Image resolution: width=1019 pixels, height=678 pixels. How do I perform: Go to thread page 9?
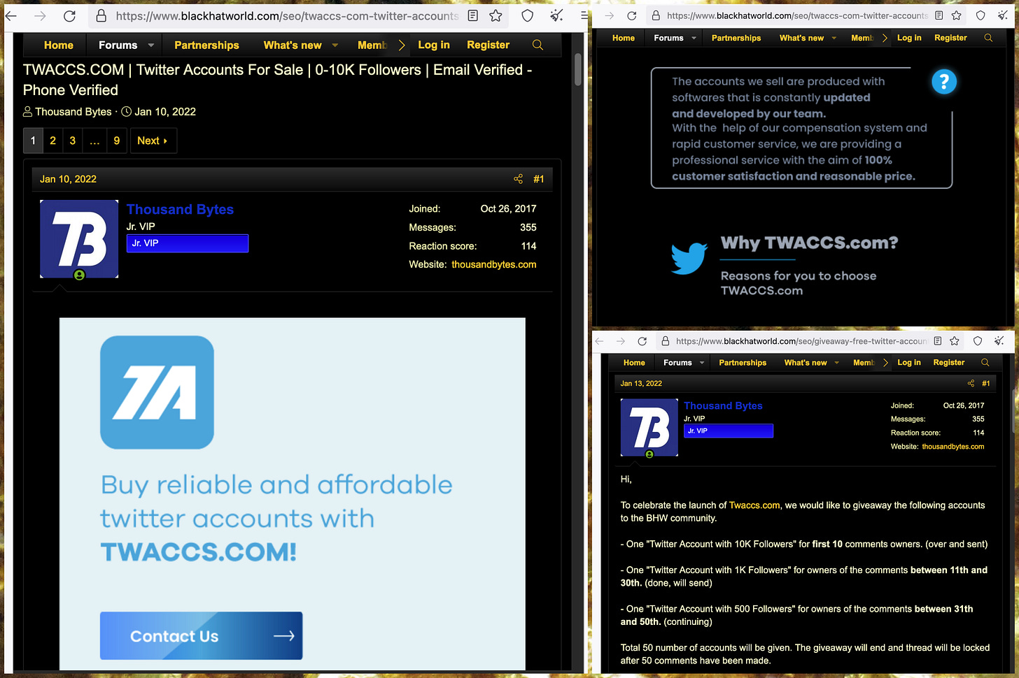(x=116, y=140)
